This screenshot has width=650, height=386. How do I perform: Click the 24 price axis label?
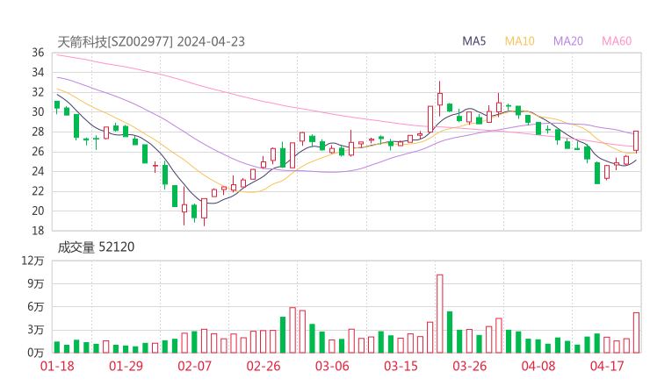point(38,171)
